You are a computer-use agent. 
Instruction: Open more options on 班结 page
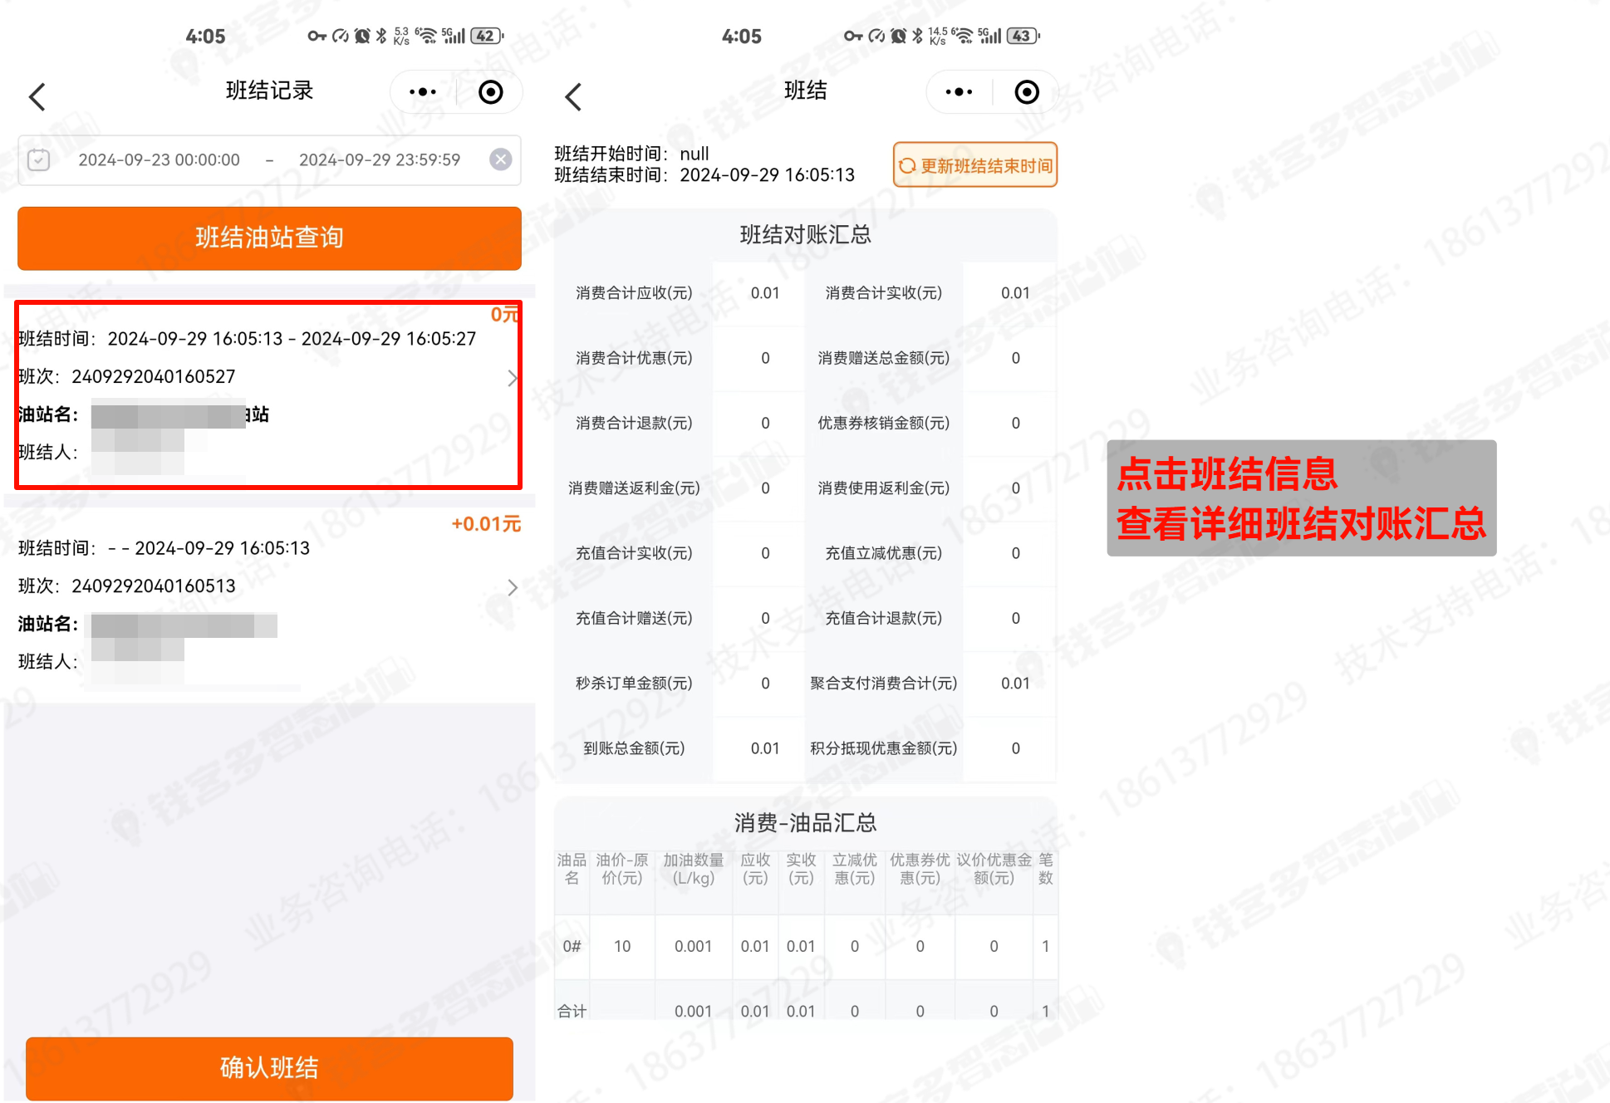coord(959,92)
